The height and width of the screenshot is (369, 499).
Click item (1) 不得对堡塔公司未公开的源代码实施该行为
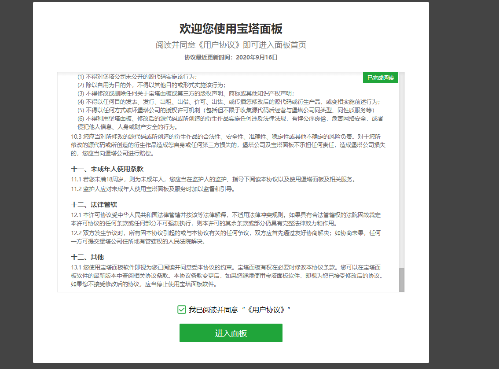[137, 77]
